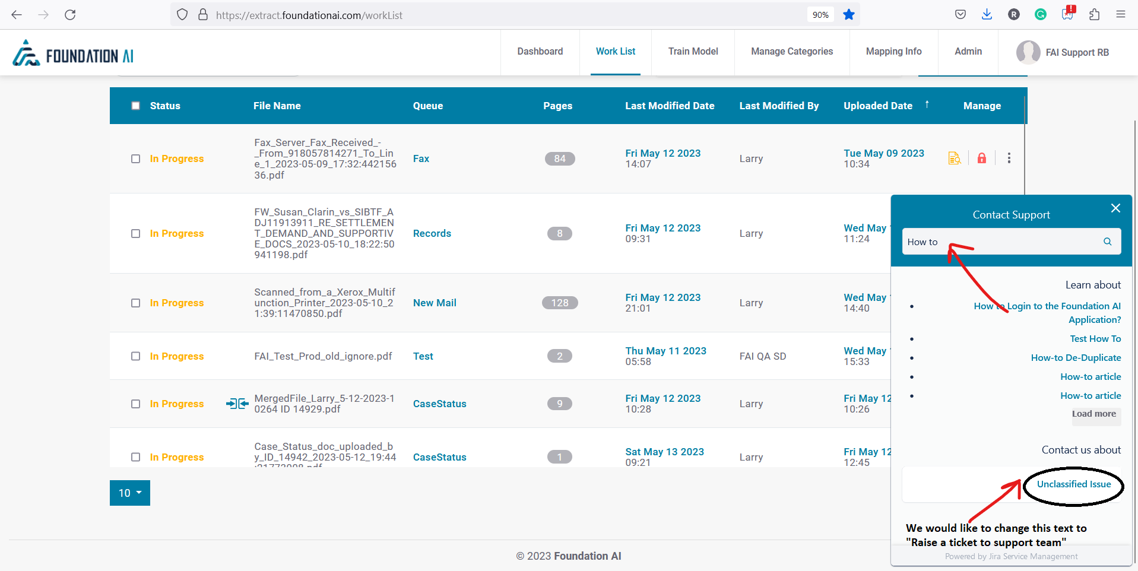Check the checkbox for FAI_Test_Prod_old_ignore.pdf
Viewport: 1138px width, 571px height.
(x=135, y=356)
